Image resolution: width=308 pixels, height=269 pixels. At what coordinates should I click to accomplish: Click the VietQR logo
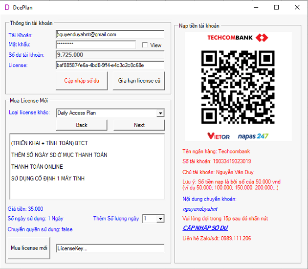click(219, 136)
